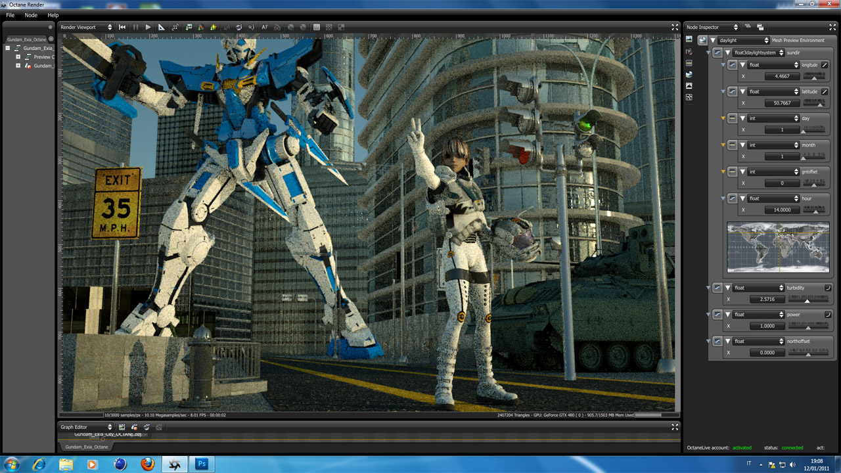Open Firefox from the Windows taskbar
The image size is (841, 473).
[147, 464]
